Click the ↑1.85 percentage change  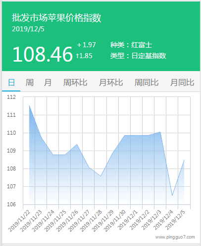(84, 56)
